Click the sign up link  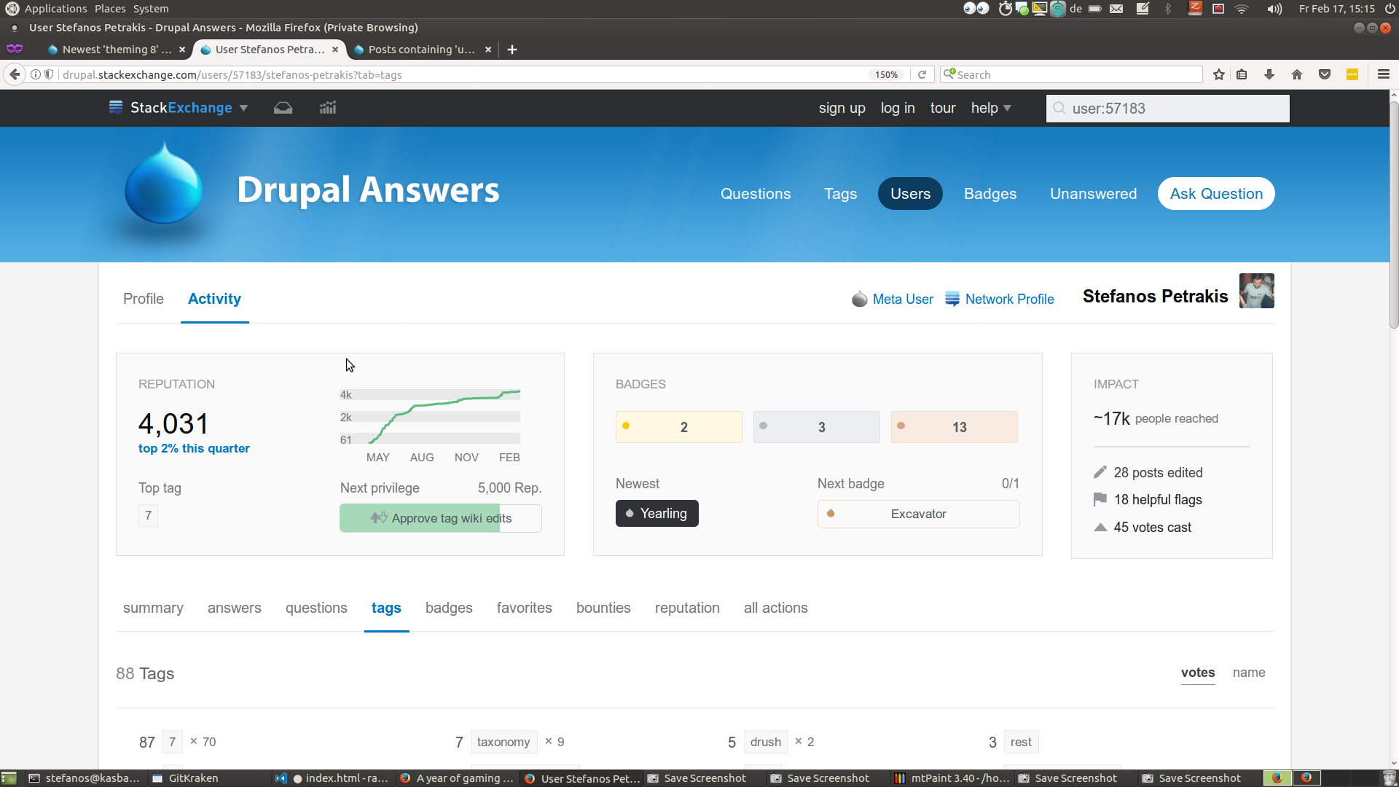tap(842, 108)
